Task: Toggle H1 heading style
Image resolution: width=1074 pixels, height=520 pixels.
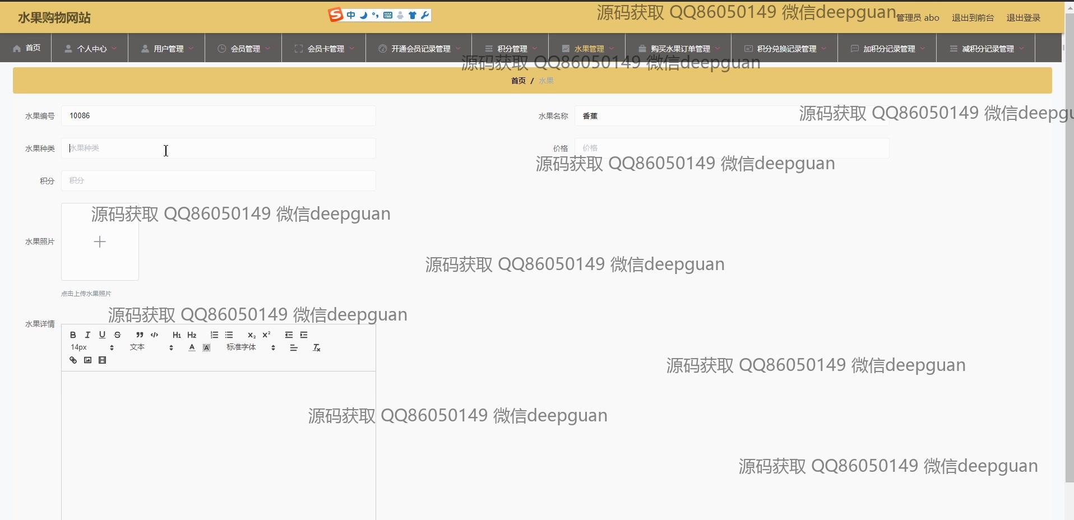Action: (x=177, y=335)
